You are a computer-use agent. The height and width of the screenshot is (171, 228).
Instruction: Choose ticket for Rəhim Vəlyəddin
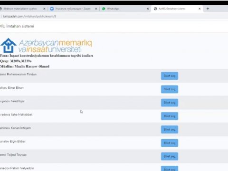pos(170,169)
